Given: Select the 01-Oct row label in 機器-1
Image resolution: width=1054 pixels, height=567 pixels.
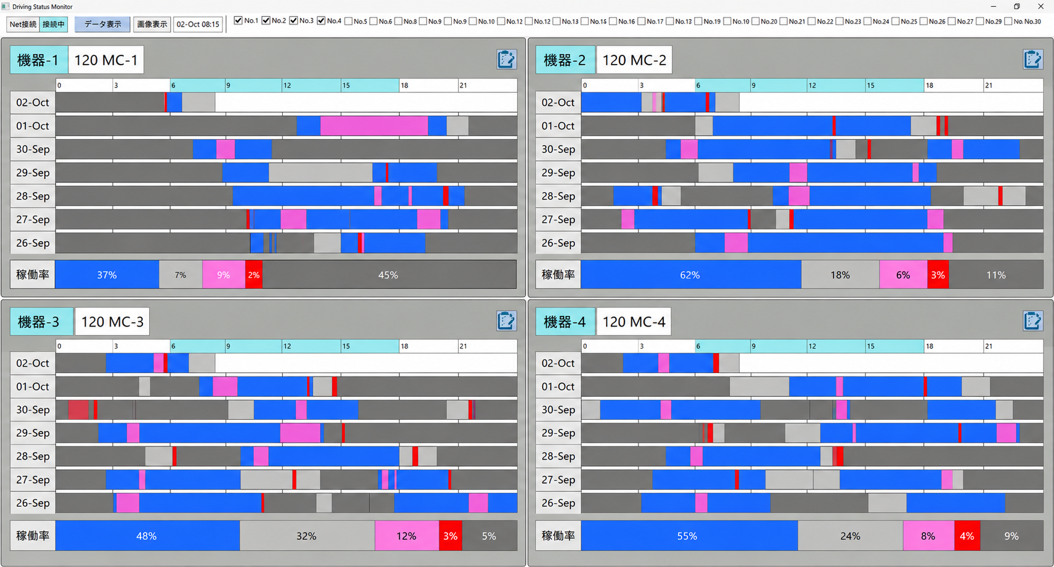Looking at the screenshot, I should click(x=33, y=126).
